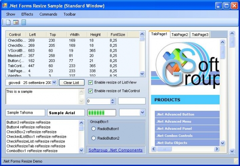The height and width of the screenshot is (166, 240).
Task: Open the Effects menu
Action: click(x=27, y=14)
